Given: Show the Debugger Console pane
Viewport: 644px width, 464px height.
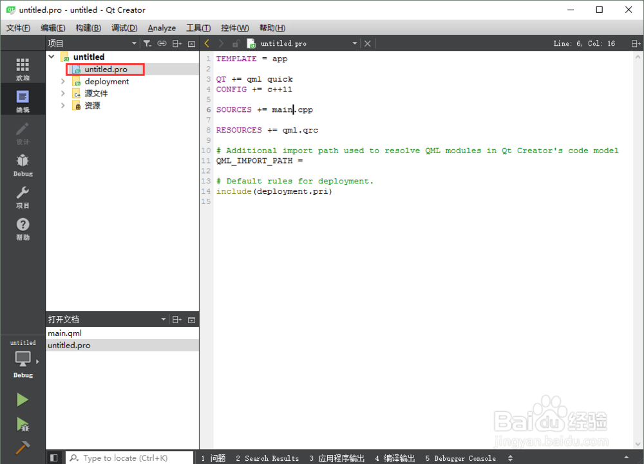Looking at the screenshot, I should point(460,458).
